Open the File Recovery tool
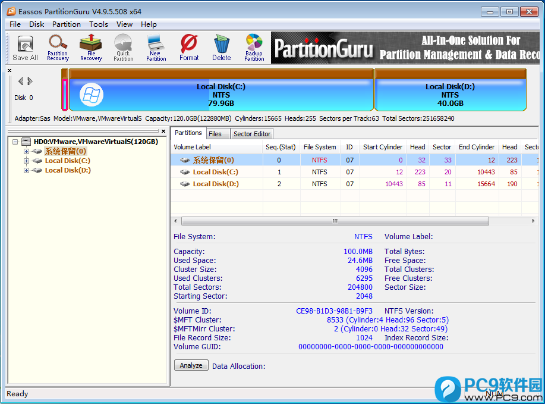 point(91,48)
